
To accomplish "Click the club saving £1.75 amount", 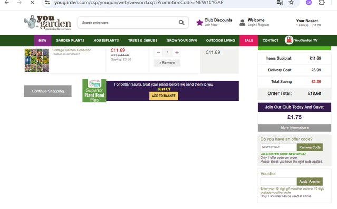I will point(294,117).
